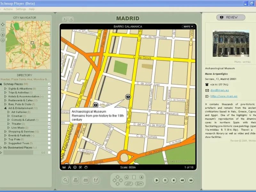256x192 pixels.
Task: Click the search magnifier icon below map
Action: (x=66, y=180)
